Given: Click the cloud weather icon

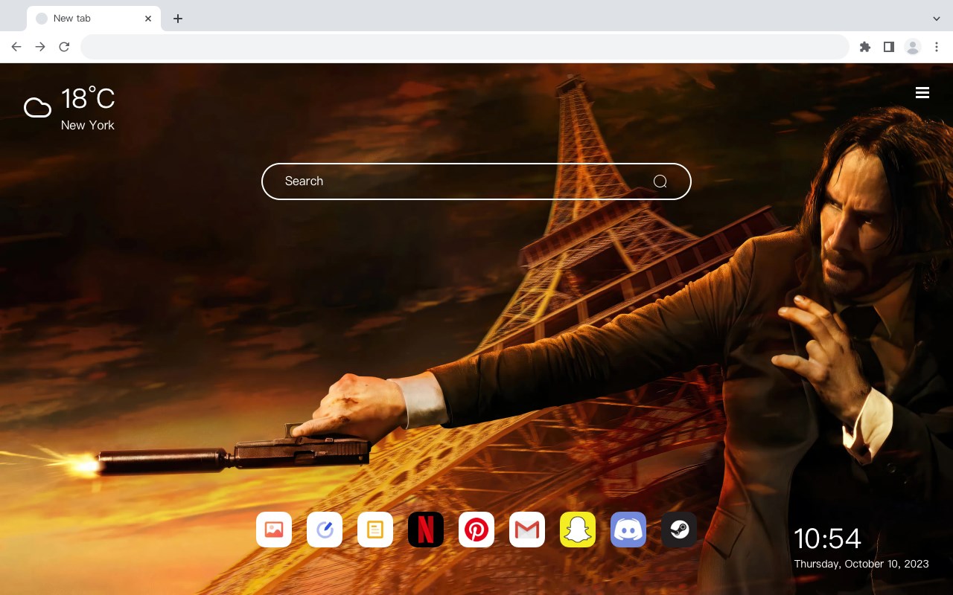Looking at the screenshot, I should coord(37,108).
